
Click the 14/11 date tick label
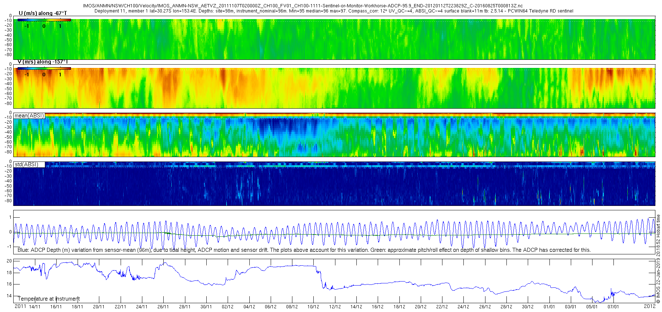point(35,307)
